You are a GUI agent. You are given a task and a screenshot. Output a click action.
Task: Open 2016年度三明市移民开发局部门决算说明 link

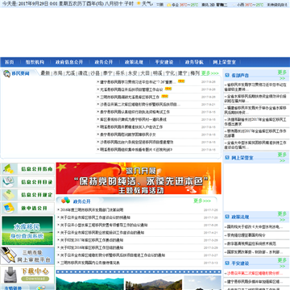[x=92, y=210]
